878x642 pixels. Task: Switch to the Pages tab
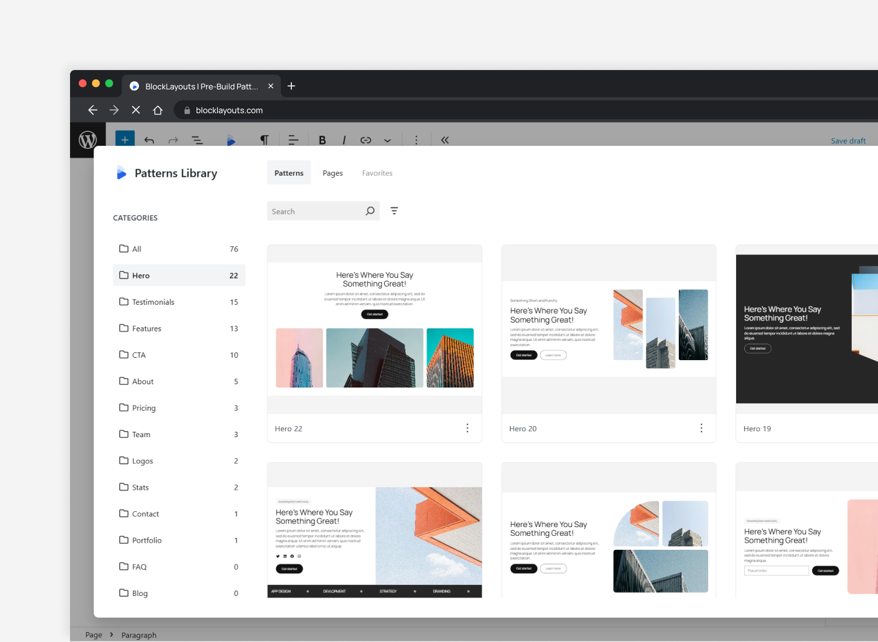tap(333, 173)
